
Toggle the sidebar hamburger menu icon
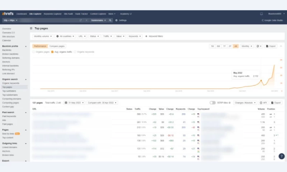coord(31,28)
